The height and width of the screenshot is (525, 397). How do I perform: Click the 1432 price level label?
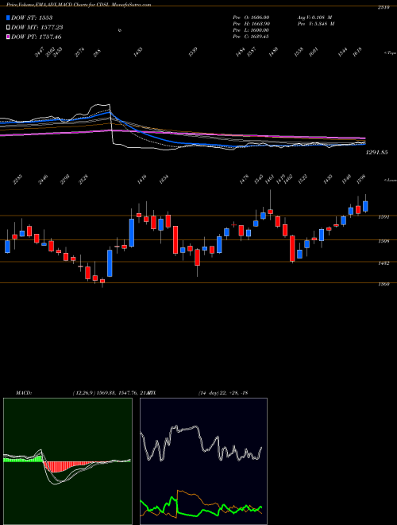[x=384, y=263]
